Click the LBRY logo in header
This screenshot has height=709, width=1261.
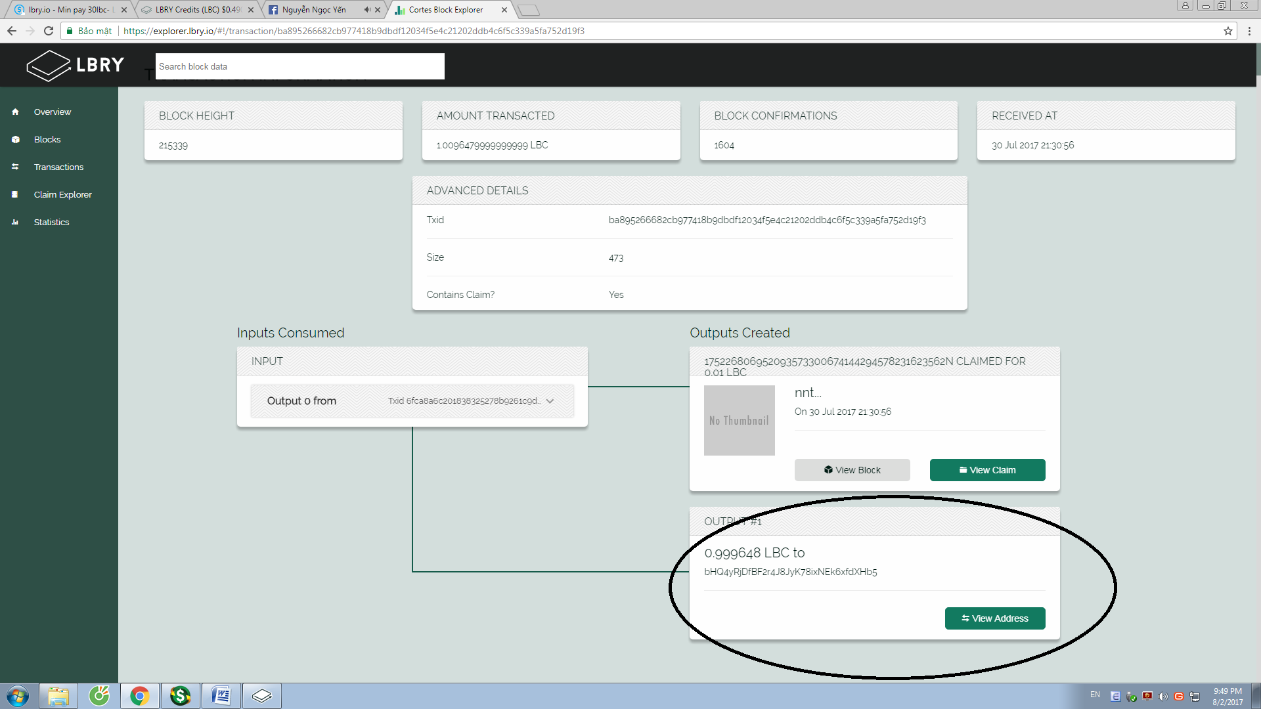[75, 65]
